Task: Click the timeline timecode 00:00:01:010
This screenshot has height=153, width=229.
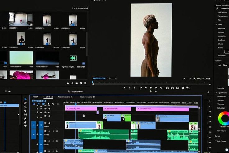Action: (x=39, y=101)
